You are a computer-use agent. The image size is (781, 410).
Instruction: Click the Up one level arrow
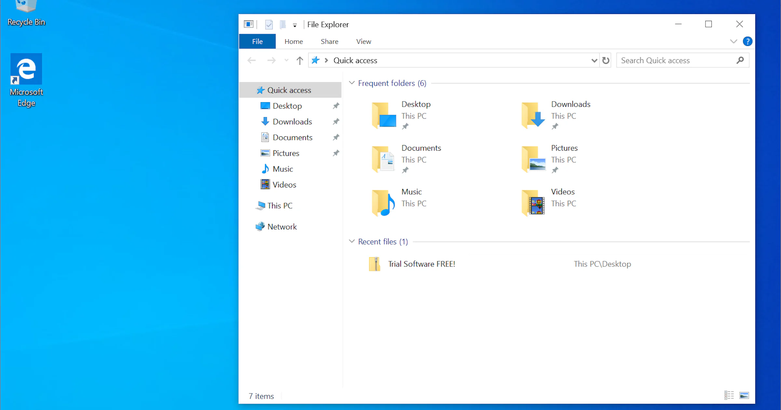300,60
